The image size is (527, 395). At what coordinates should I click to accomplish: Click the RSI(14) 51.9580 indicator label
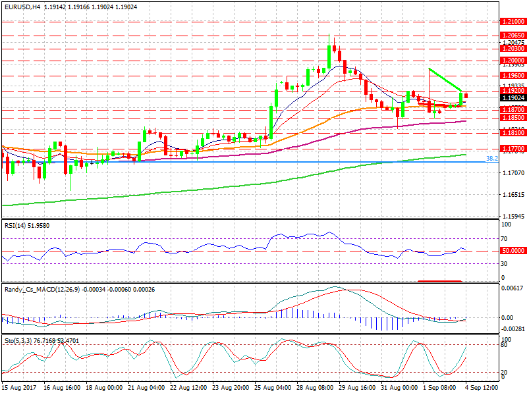click(27, 226)
